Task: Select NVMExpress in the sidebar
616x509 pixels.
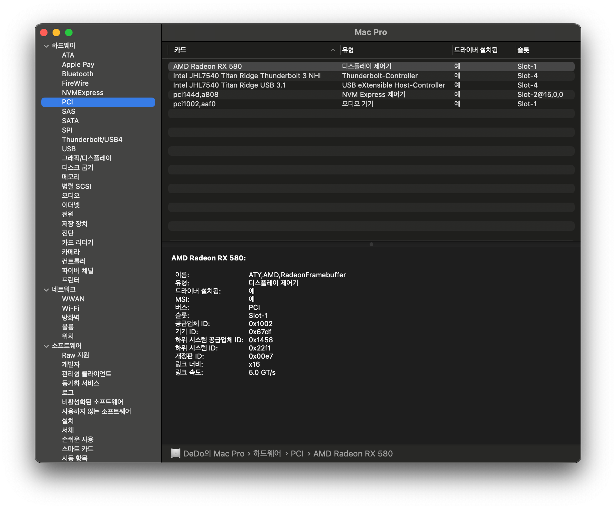Action: click(83, 93)
